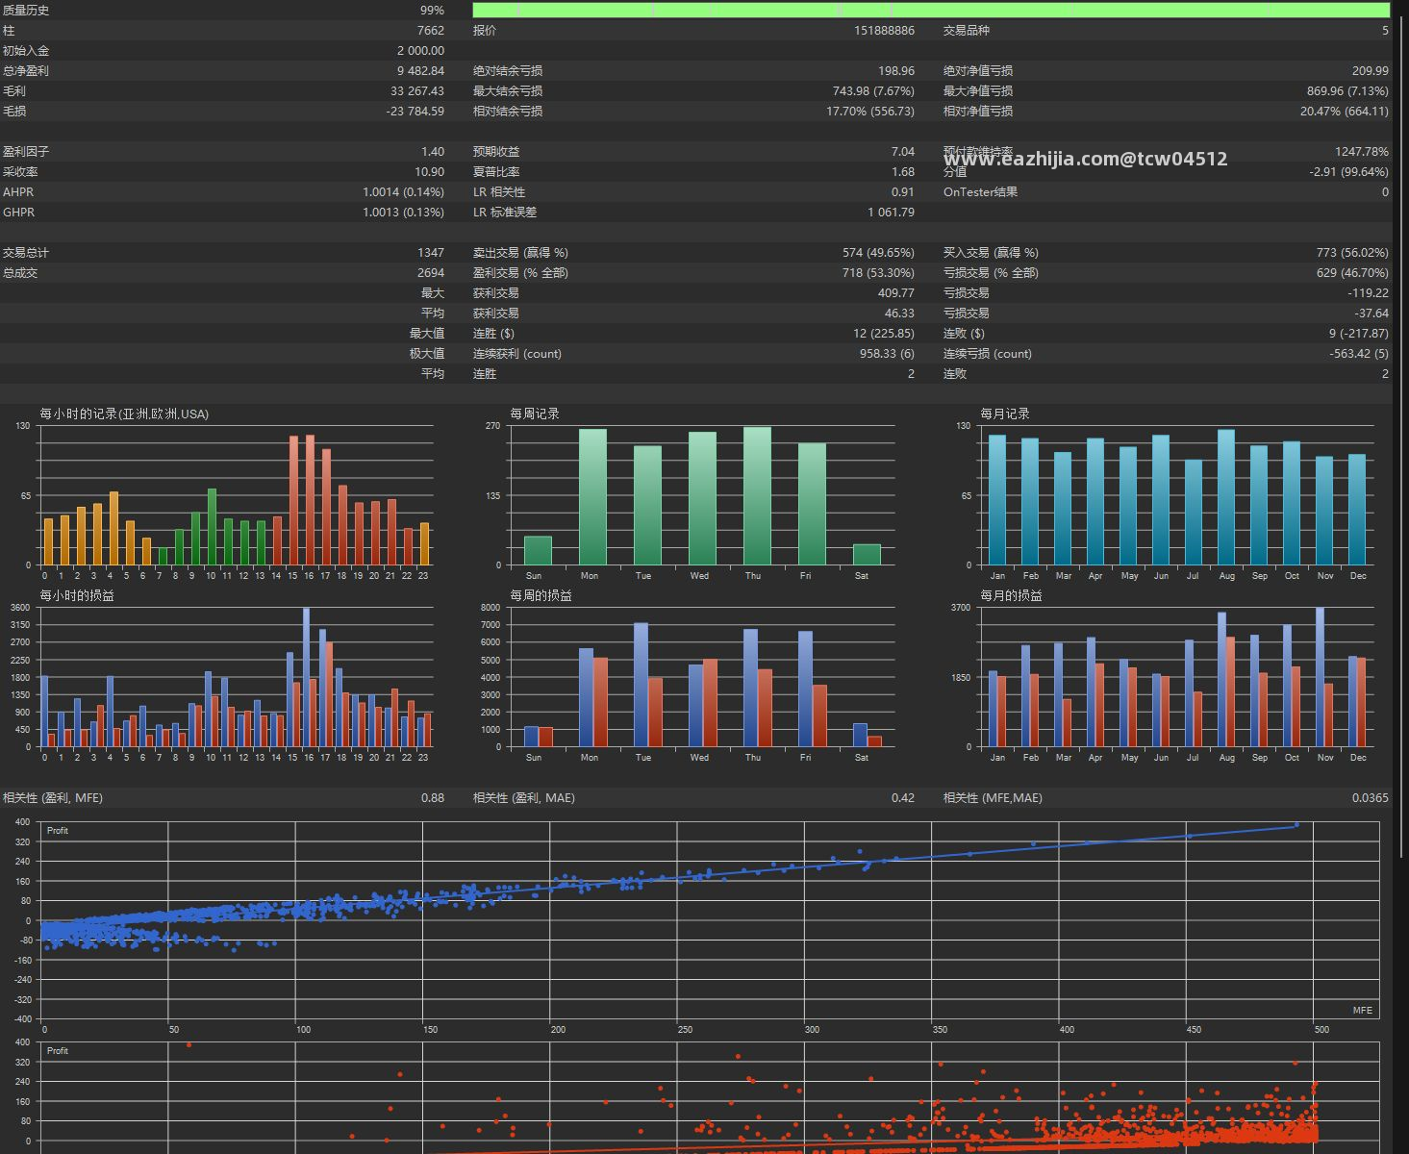Click the 每小时的记录 chart title

click(124, 414)
